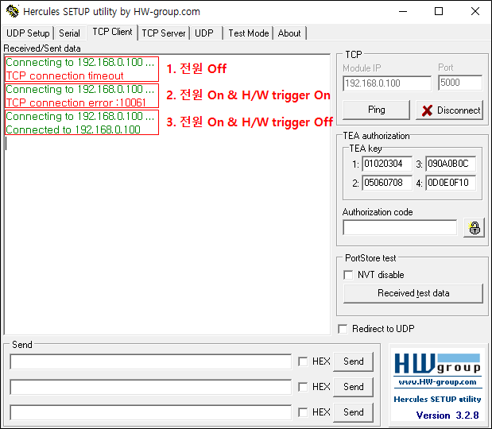Open the Test Mode tab
Screen dimensions: 492x429
coord(249,33)
